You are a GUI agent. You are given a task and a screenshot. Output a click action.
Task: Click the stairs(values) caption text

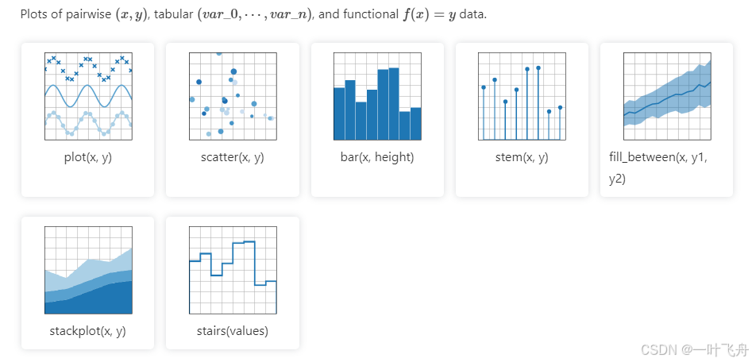233,331
